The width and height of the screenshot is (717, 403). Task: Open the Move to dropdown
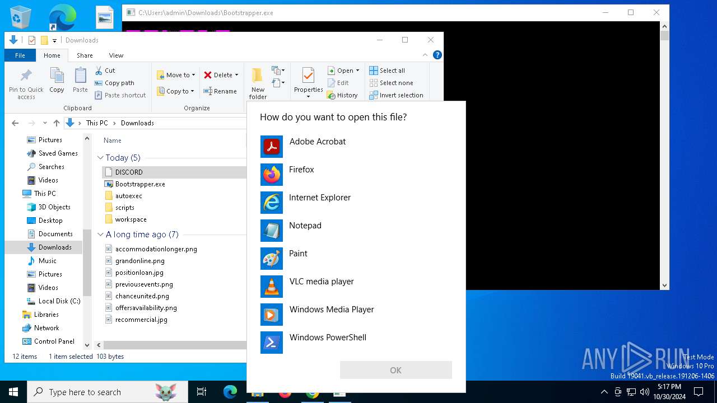pyautogui.click(x=176, y=75)
